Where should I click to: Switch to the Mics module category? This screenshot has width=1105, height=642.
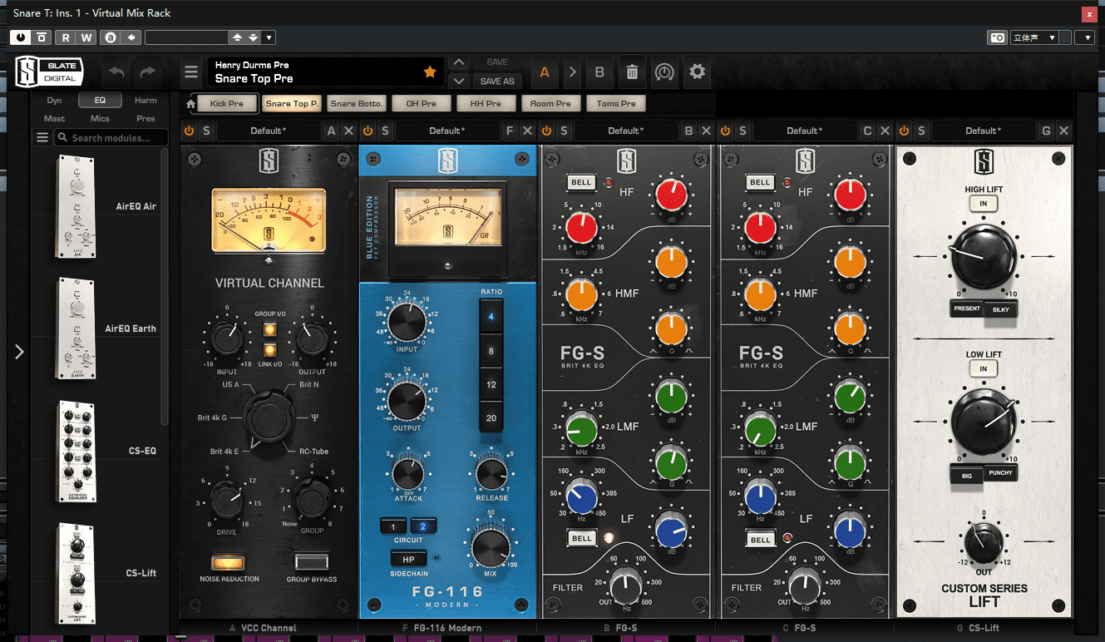click(100, 119)
